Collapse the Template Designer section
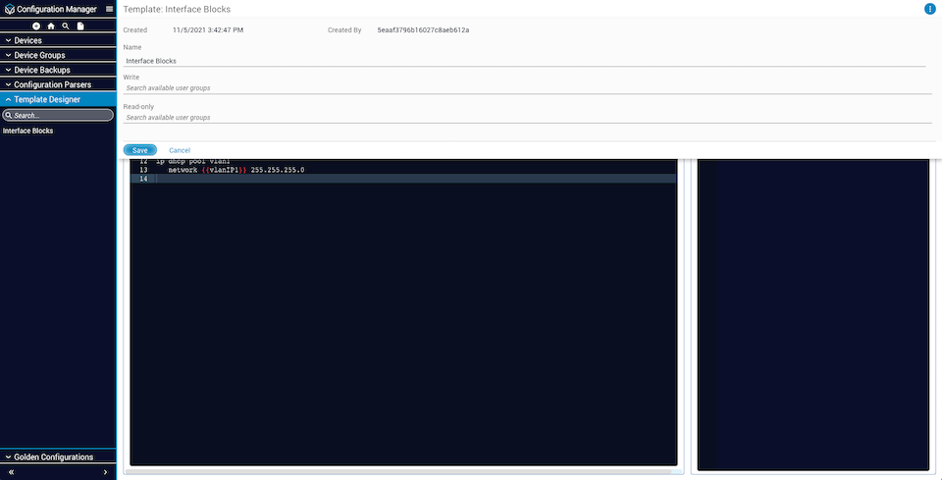Screen dimensions: 942x480 (x=58, y=99)
